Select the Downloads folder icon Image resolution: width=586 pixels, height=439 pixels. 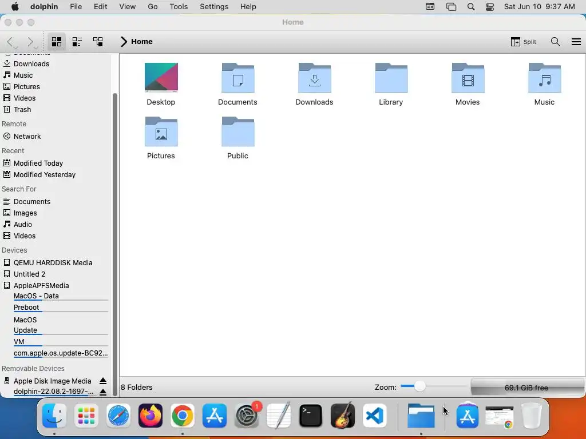314,77
